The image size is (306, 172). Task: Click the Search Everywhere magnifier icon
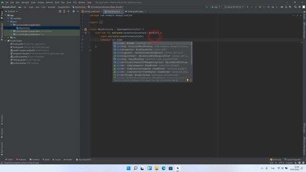295,7
